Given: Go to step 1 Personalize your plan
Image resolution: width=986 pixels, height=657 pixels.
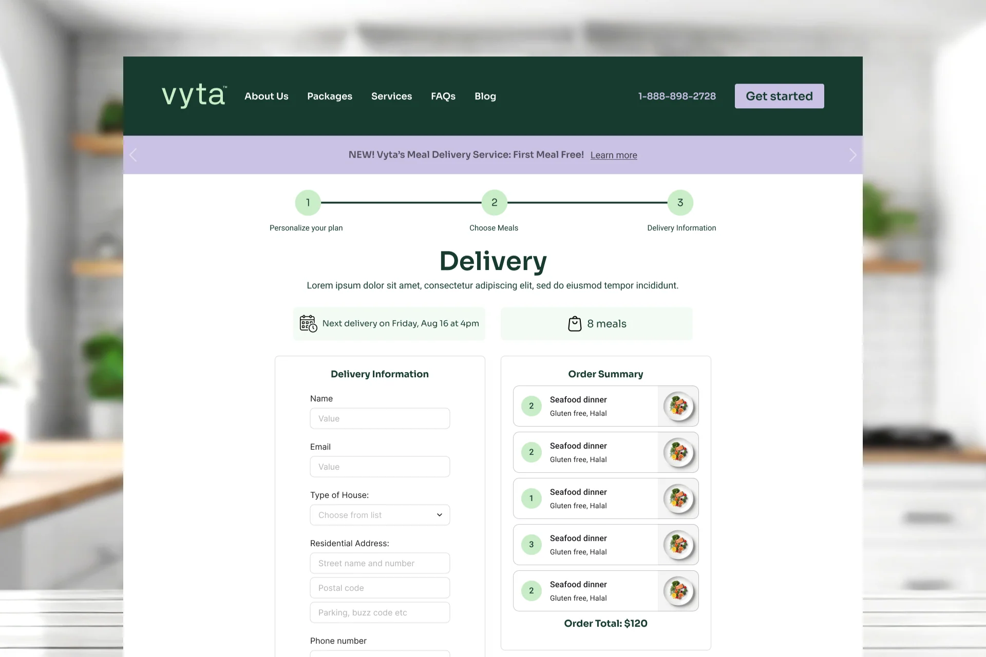Looking at the screenshot, I should point(308,203).
